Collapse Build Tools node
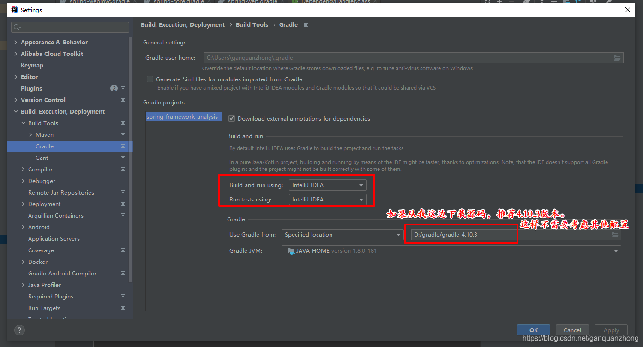Image resolution: width=643 pixels, height=347 pixels. [x=24, y=123]
